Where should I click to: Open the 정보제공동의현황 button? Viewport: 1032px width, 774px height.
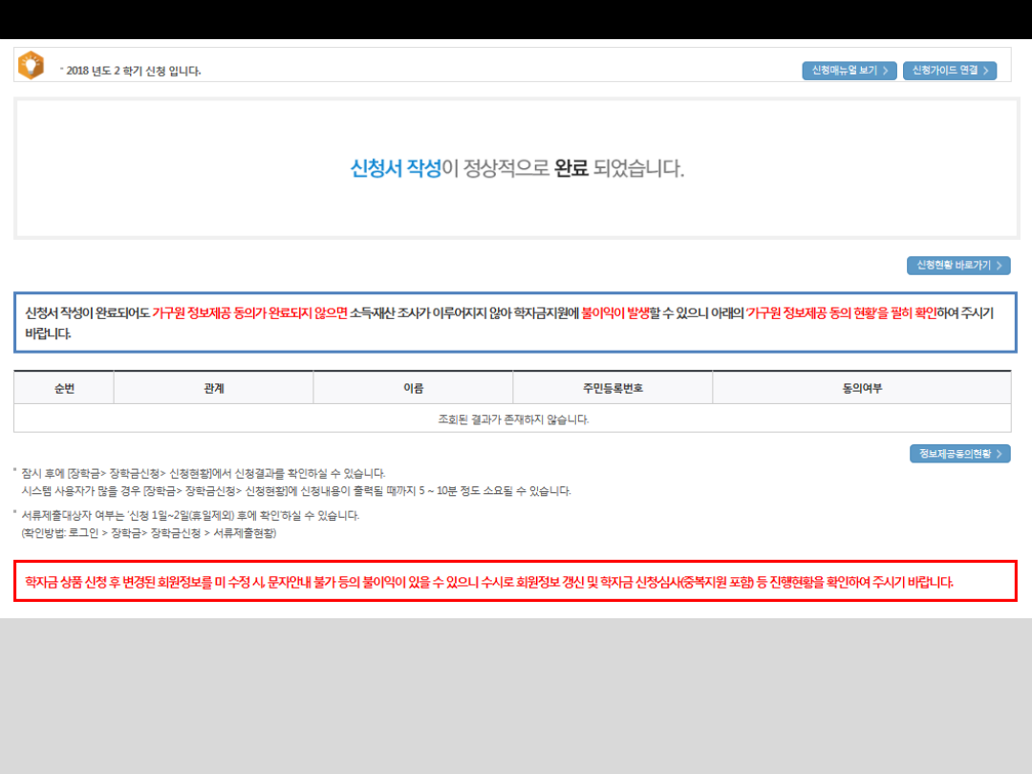(x=959, y=454)
